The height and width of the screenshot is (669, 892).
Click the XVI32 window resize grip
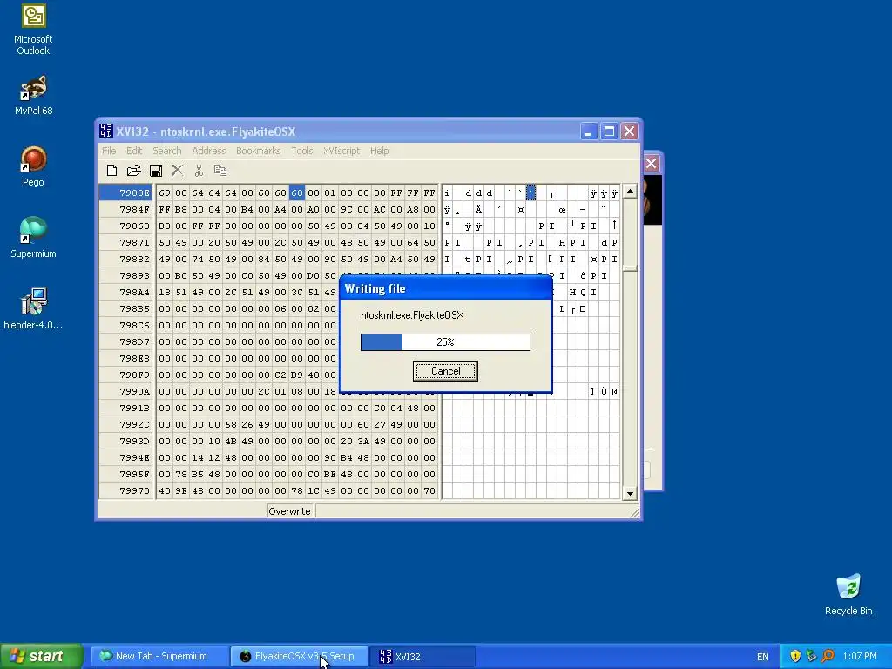pos(635,512)
